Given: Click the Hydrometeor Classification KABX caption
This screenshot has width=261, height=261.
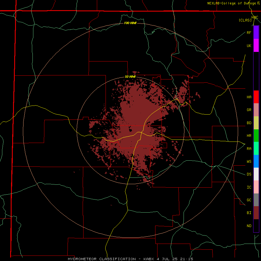Looking at the screenshot, I should pos(130,259).
